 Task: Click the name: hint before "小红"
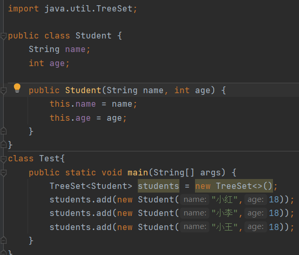click(x=195, y=200)
